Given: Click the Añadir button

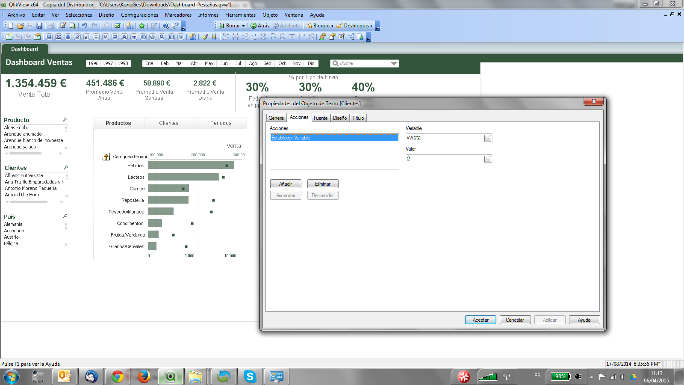Looking at the screenshot, I should coord(286,184).
